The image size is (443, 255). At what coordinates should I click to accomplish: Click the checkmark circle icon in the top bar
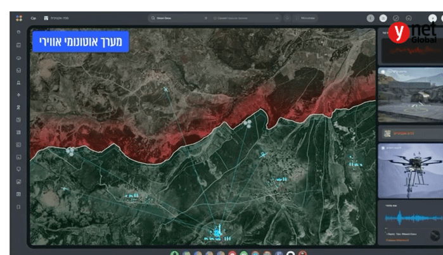pyautogui.click(x=396, y=18)
